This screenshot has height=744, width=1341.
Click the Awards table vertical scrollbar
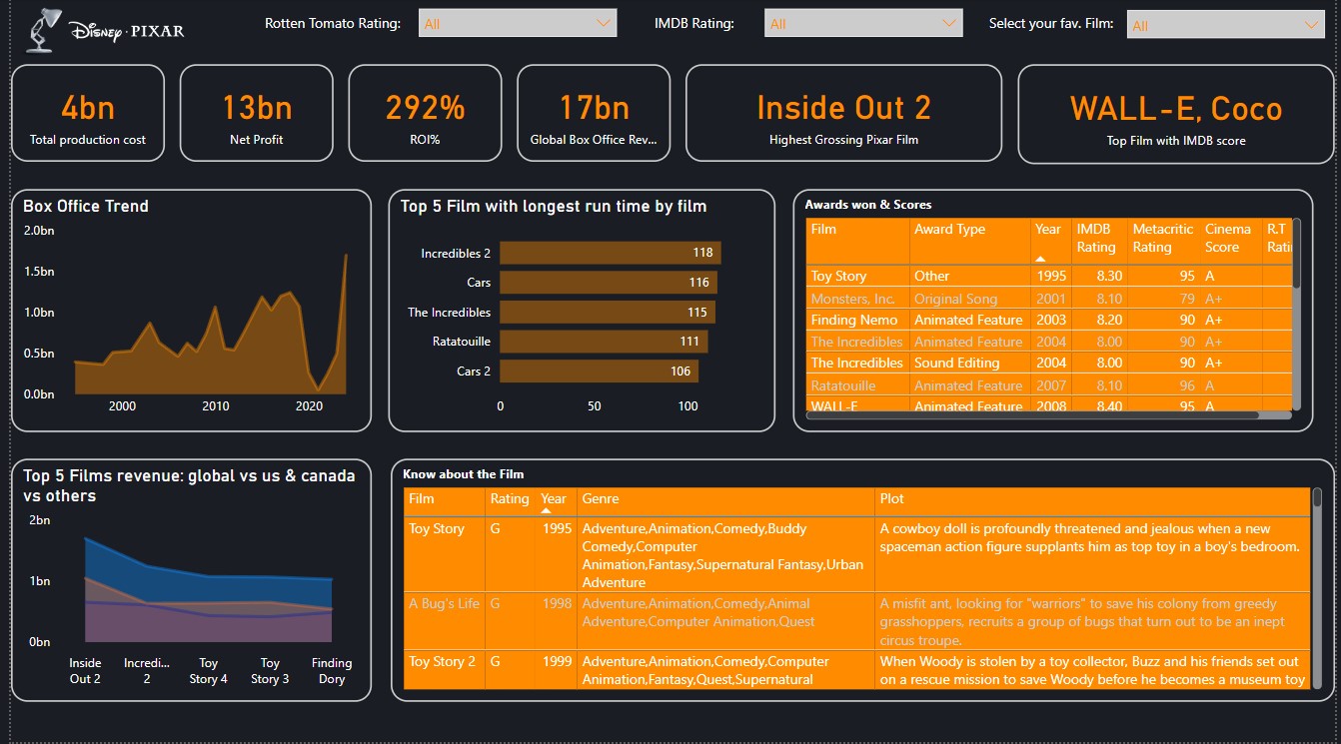[x=1296, y=255]
